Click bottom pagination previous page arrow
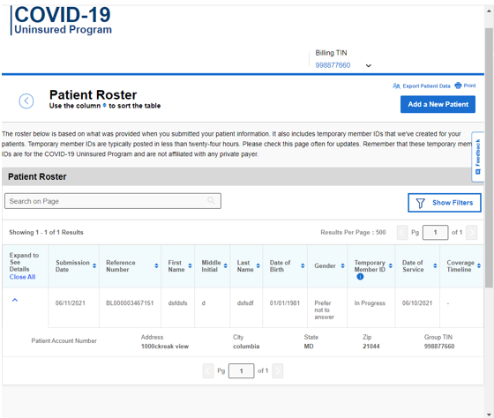The image size is (494, 418). (x=208, y=371)
